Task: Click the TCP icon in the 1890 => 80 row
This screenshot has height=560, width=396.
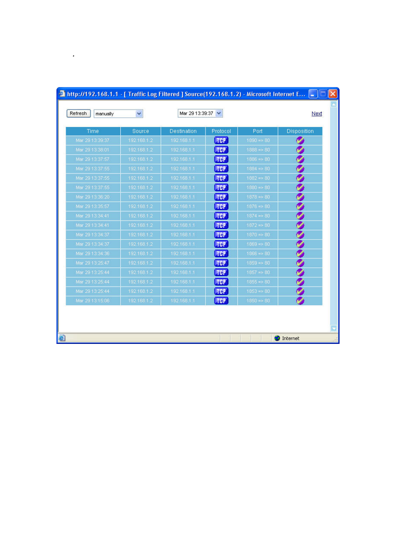Action: point(221,141)
